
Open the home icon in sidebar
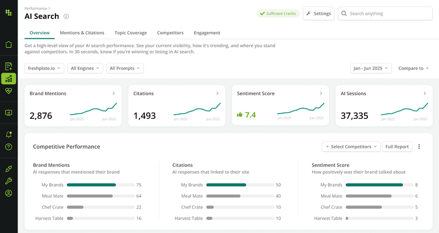click(x=9, y=45)
